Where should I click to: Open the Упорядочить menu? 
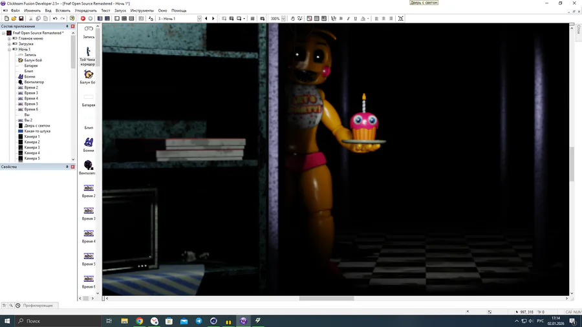(86, 11)
